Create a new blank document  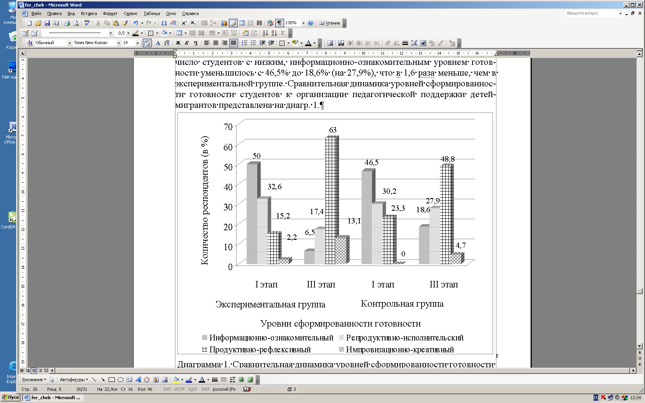29,23
